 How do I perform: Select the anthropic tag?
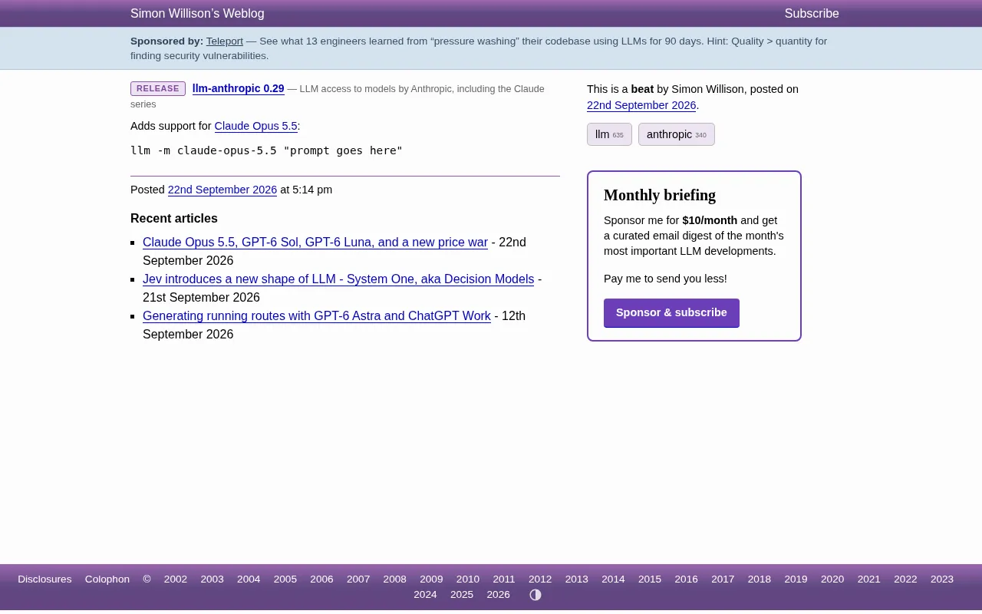(x=677, y=134)
